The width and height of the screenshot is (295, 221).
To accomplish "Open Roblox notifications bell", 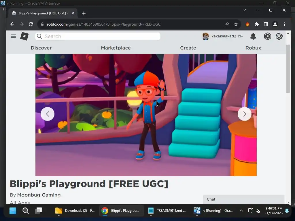I will [x=253, y=36].
